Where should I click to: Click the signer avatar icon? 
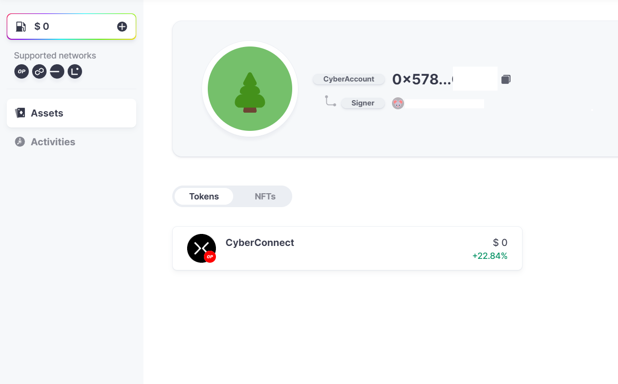[398, 103]
